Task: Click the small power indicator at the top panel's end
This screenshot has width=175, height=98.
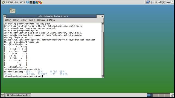Action: click(x=173, y=2)
